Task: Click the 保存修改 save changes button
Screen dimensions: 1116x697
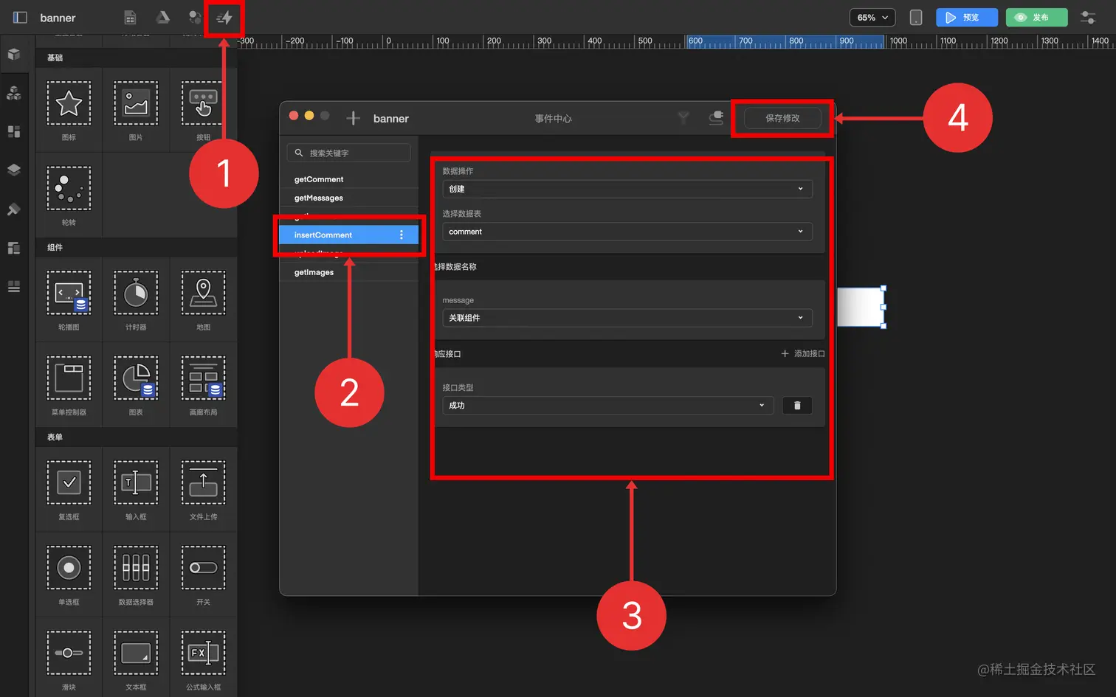Action: (x=782, y=118)
